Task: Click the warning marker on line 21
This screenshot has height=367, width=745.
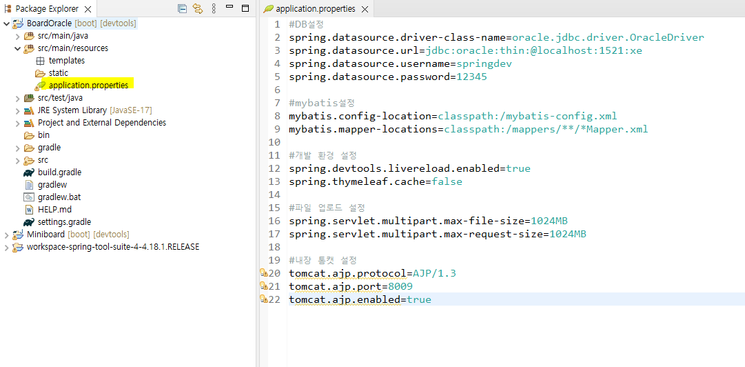Action: (263, 286)
